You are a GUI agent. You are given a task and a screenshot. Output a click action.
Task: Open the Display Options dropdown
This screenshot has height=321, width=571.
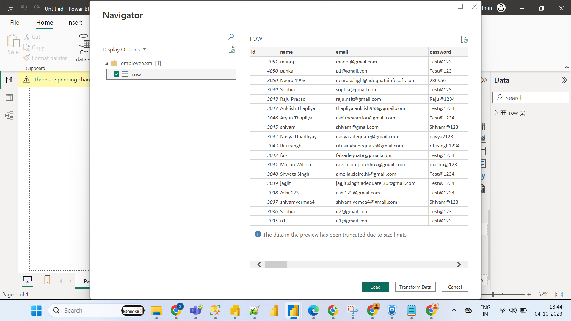[125, 50]
